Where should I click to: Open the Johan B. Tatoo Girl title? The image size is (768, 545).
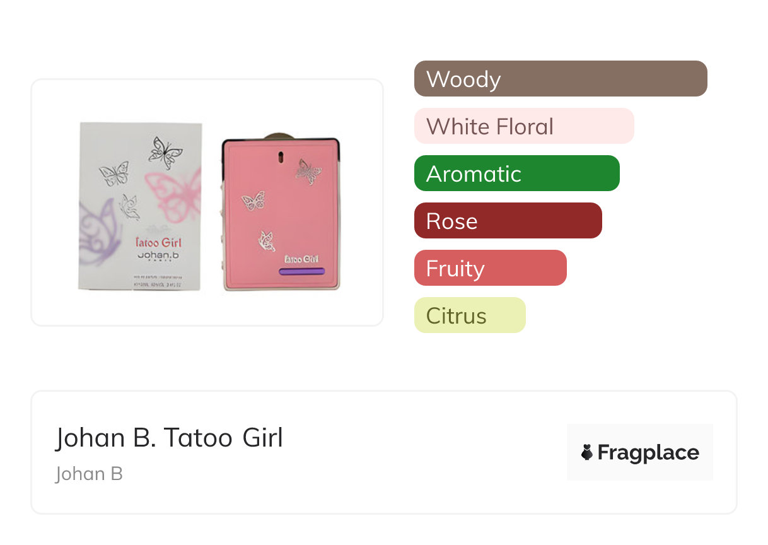[x=169, y=437]
